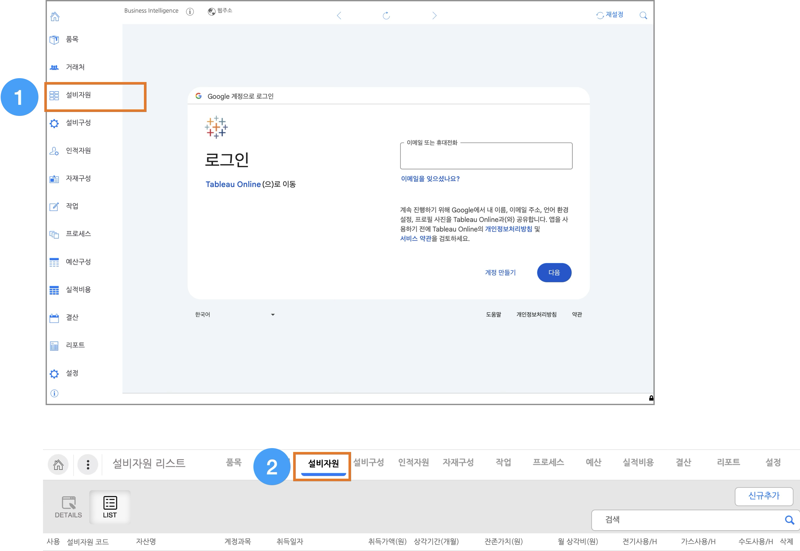
Task: Click the magnifier icon at top right
Action: click(643, 16)
